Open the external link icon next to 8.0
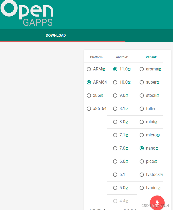 (x=127, y=122)
